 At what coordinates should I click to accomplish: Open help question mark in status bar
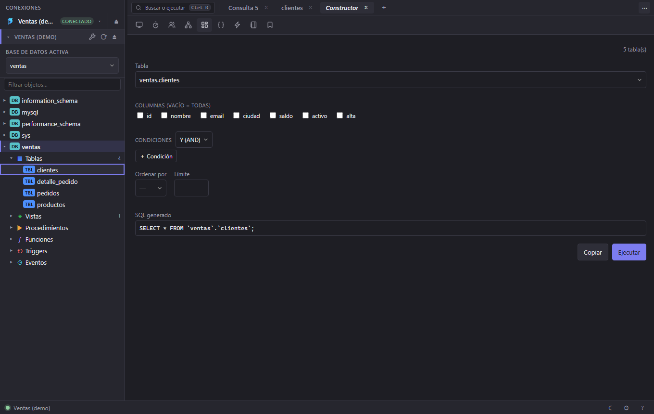(642, 408)
